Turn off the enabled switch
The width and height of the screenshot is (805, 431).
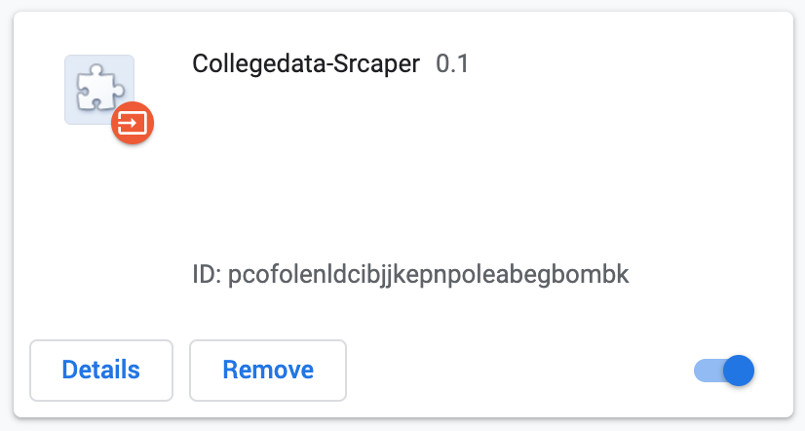(724, 371)
